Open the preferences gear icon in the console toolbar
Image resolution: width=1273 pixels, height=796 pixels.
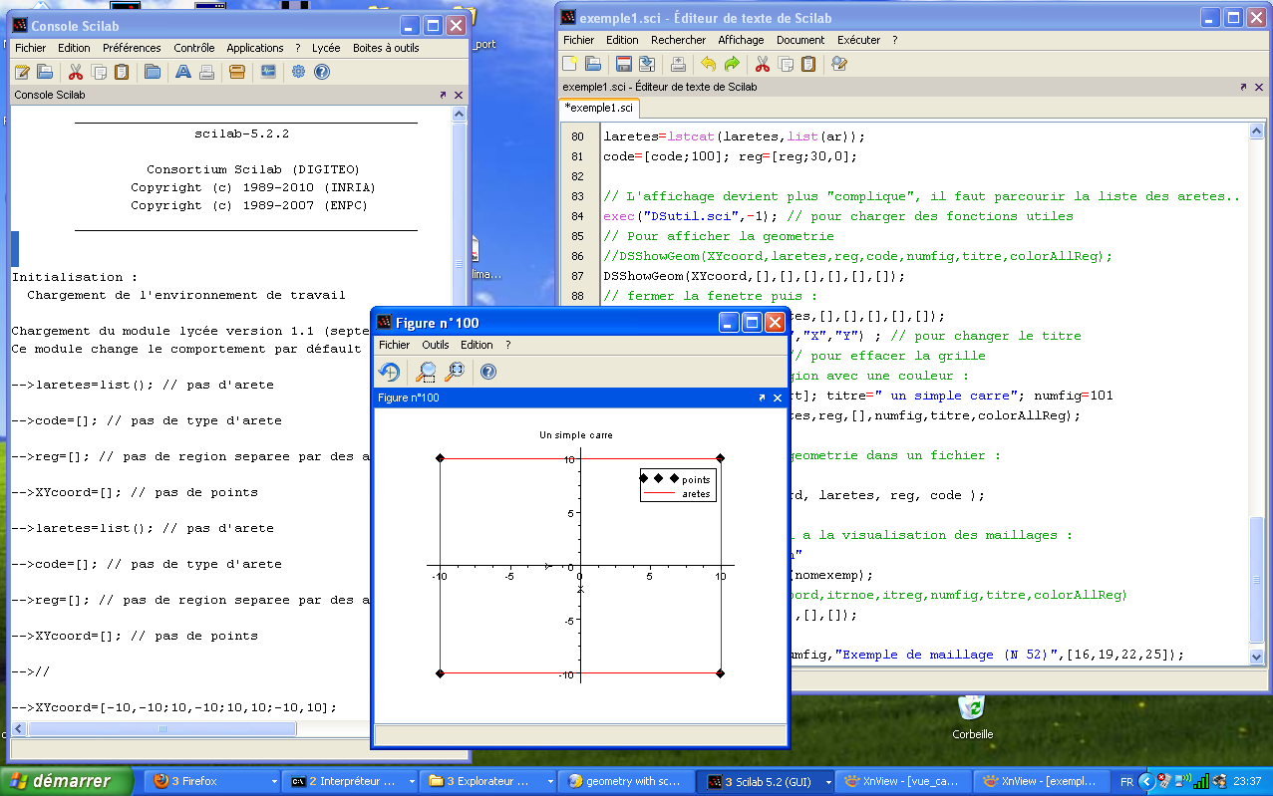[298, 72]
